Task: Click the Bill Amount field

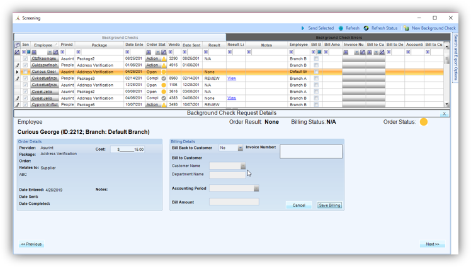Action: pyautogui.click(x=234, y=202)
